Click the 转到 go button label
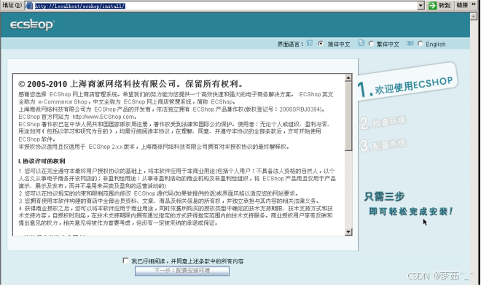The height and width of the screenshot is (286, 481). (x=444, y=6)
